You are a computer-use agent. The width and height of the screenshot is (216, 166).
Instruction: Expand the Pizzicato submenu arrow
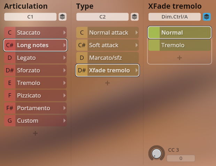pyautogui.click(x=64, y=95)
